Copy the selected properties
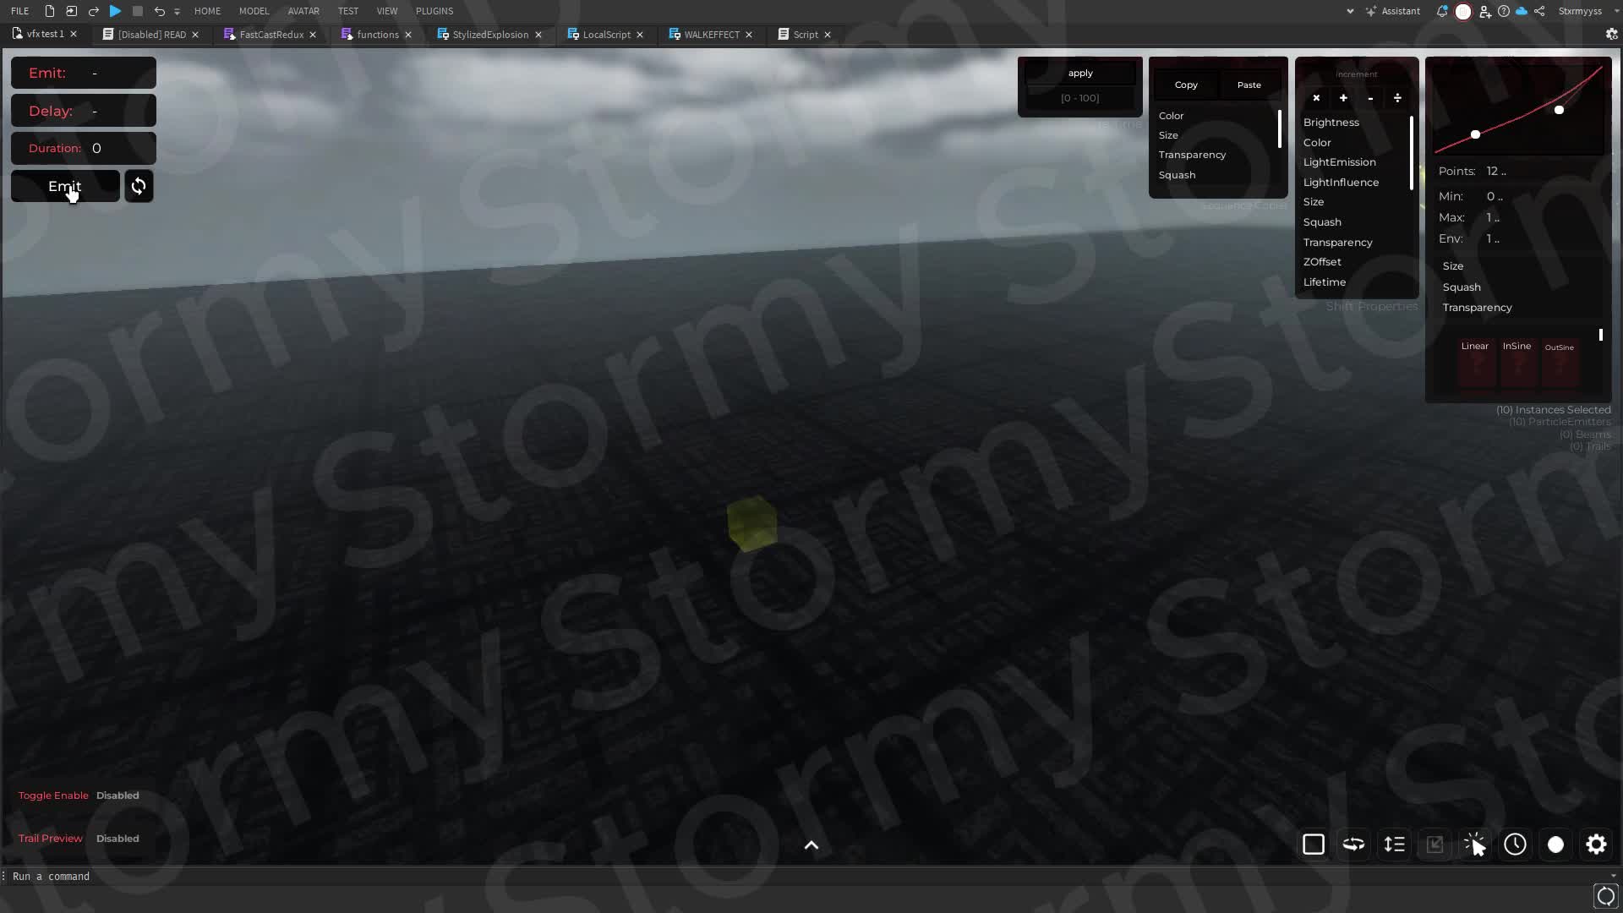This screenshot has height=913, width=1623. point(1186,85)
